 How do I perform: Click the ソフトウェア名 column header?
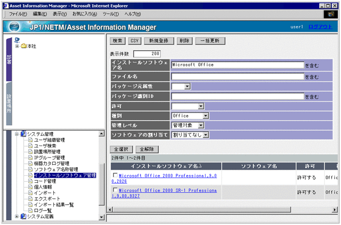click(259, 166)
